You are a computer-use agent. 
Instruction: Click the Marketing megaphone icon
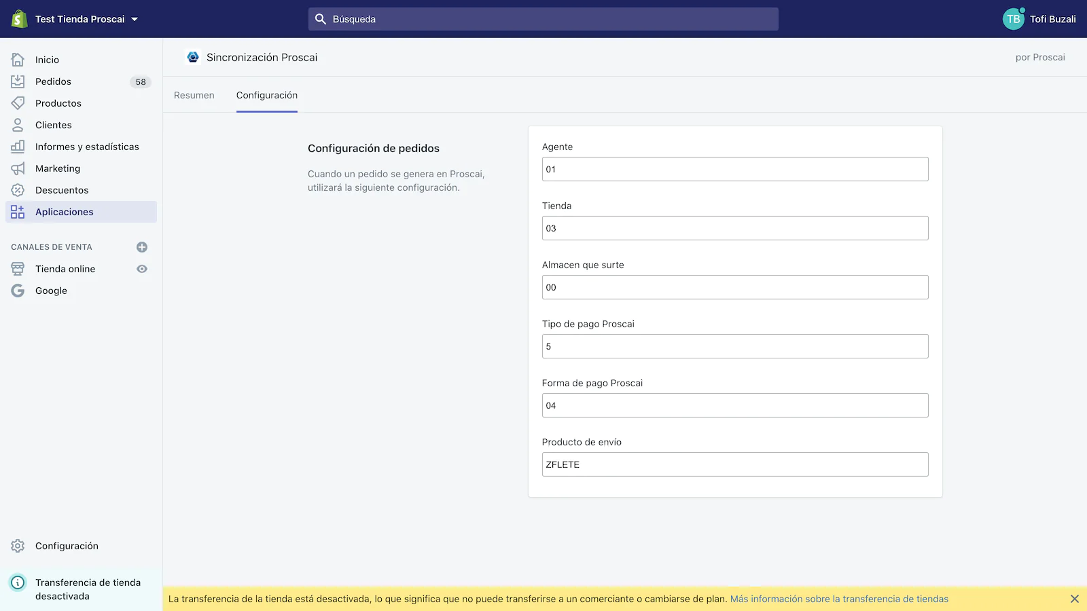click(x=18, y=168)
